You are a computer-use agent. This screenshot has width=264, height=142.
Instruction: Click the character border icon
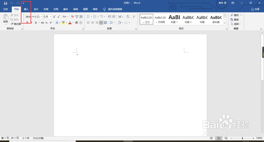click(x=81, y=17)
